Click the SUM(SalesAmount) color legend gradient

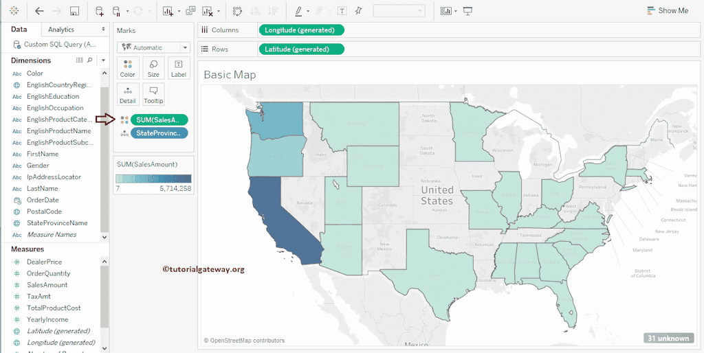tap(153, 179)
